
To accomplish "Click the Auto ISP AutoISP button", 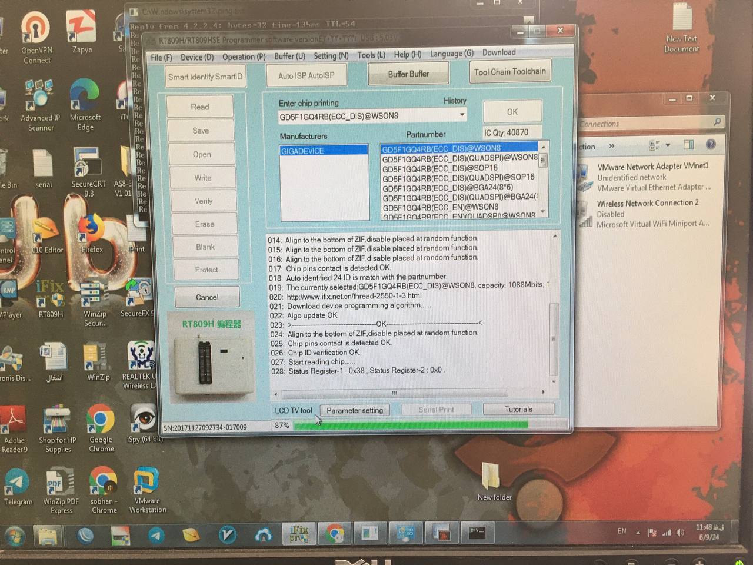I will 306,75.
